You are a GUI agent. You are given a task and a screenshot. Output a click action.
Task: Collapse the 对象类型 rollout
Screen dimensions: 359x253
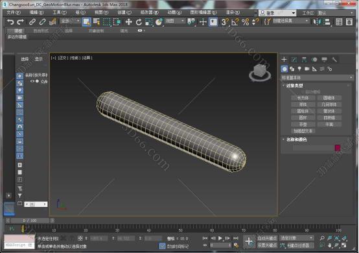pyautogui.click(x=294, y=86)
